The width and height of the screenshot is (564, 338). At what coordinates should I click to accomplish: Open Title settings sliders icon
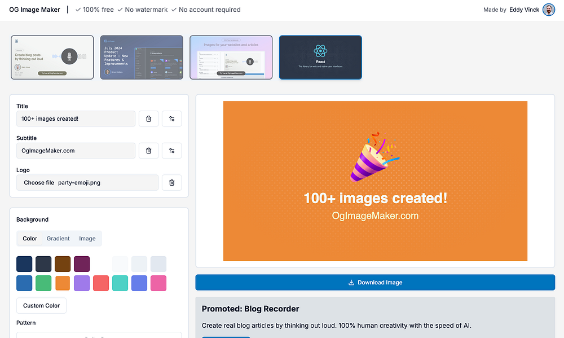[x=171, y=119]
